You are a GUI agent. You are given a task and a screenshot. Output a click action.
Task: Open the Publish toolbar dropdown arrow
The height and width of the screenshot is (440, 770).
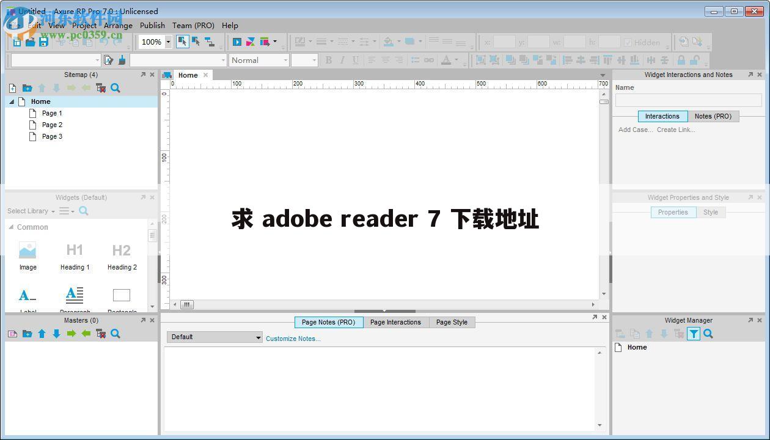tap(274, 42)
